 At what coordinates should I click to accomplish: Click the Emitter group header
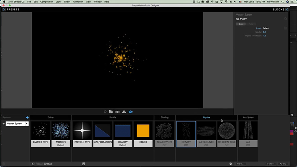pyautogui.click(x=51, y=117)
